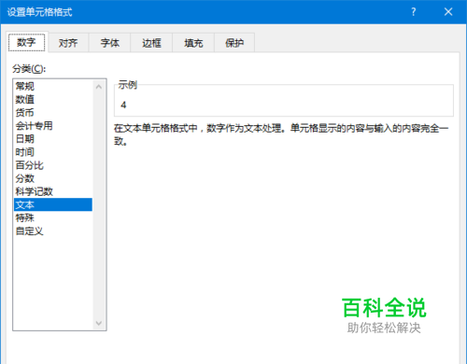This screenshot has height=364, width=467.
Task: Select 日期 category
Action: (53, 139)
